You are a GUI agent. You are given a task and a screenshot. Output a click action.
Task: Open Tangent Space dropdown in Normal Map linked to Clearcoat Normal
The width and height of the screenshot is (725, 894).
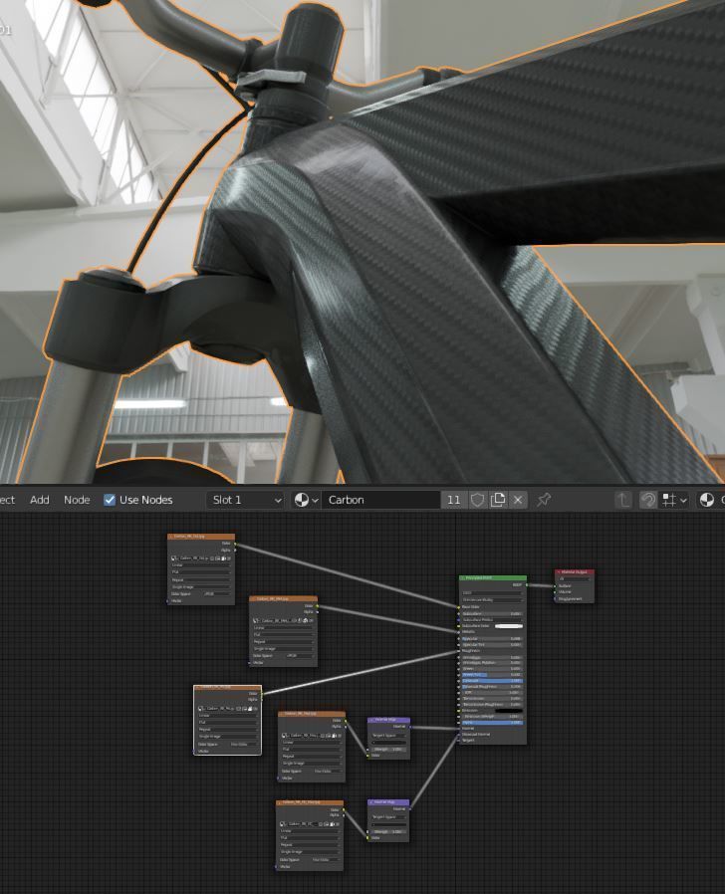click(388, 817)
